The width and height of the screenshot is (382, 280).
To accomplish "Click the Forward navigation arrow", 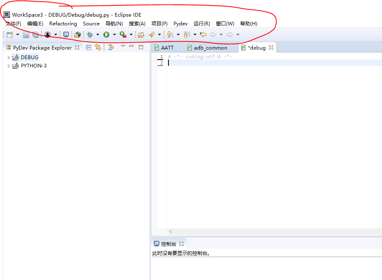I will tap(230, 35).
